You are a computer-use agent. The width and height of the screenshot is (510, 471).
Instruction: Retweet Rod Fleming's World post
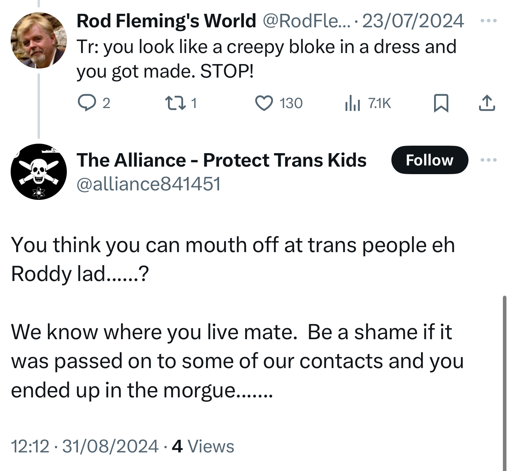coord(173,103)
